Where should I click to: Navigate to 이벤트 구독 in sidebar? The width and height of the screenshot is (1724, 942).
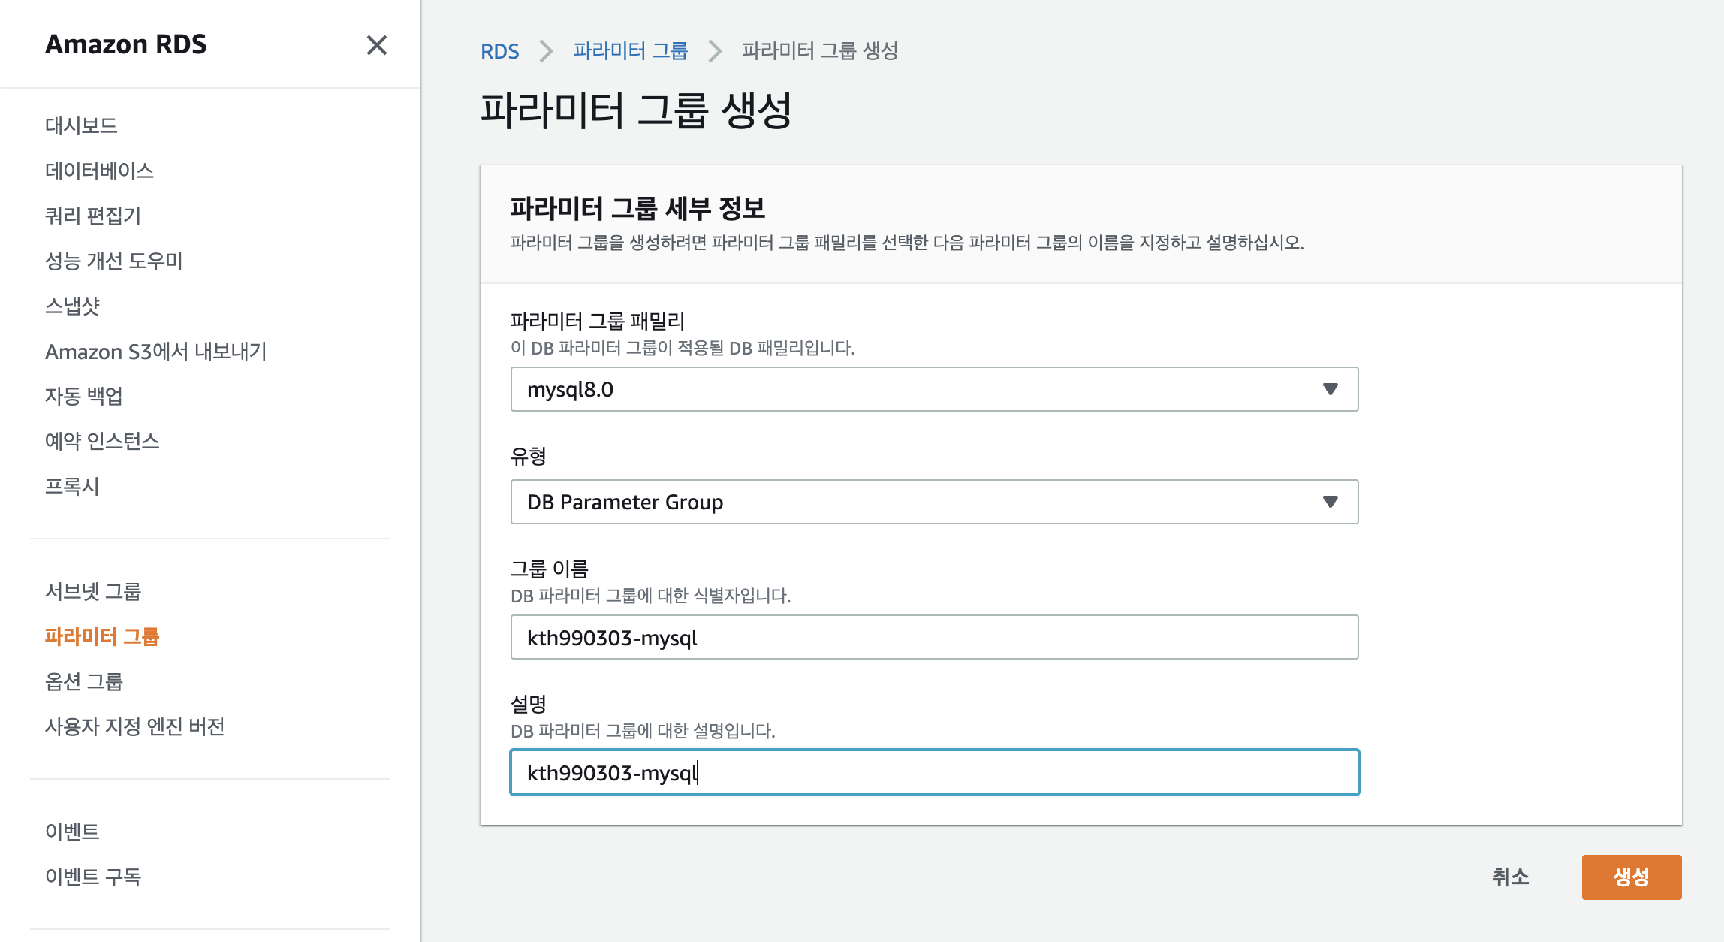pyautogui.click(x=93, y=877)
